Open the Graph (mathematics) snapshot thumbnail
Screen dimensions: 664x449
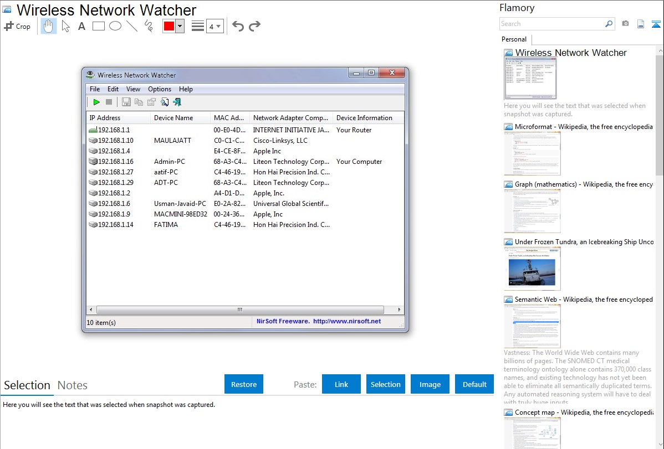click(x=532, y=211)
